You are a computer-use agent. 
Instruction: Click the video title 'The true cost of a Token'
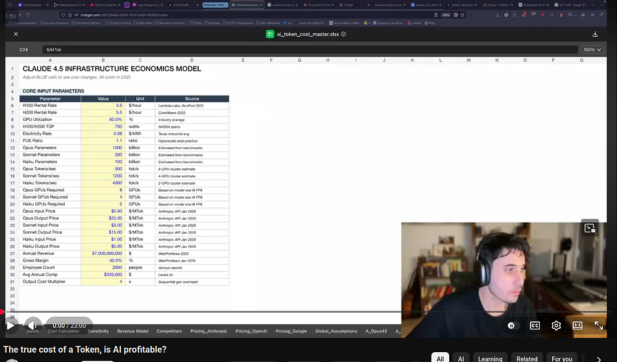click(85, 350)
